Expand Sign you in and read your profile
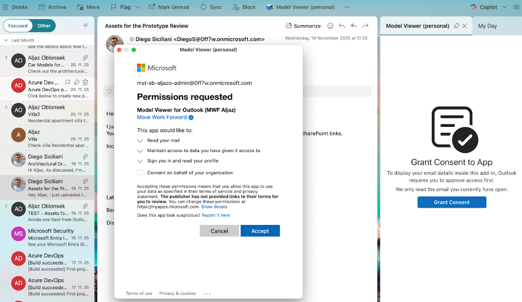Image resolution: width=522 pixels, height=302 pixels. tap(140, 161)
